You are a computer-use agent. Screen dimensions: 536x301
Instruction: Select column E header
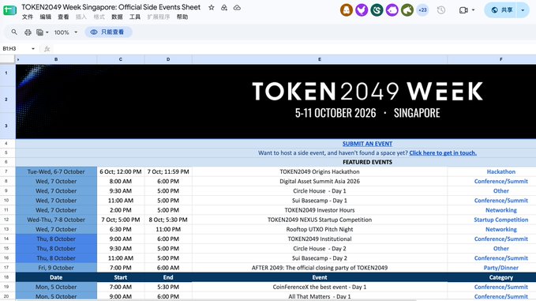pos(320,59)
